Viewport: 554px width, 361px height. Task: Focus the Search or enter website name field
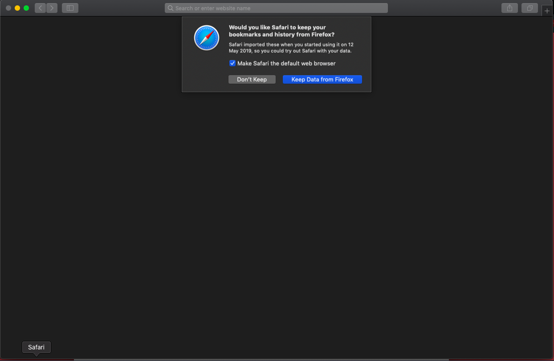(x=276, y=8)
